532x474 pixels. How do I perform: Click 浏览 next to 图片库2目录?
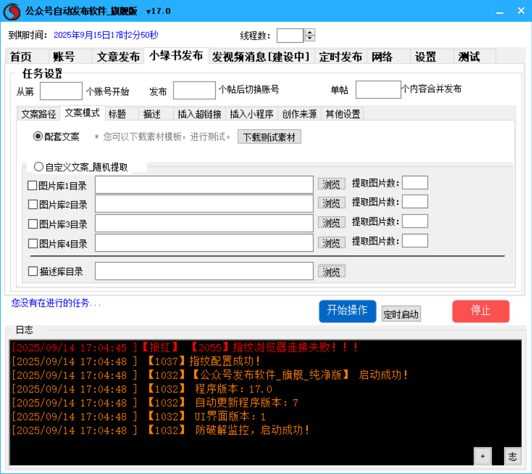pyautogui.click(x=332, y=202)
